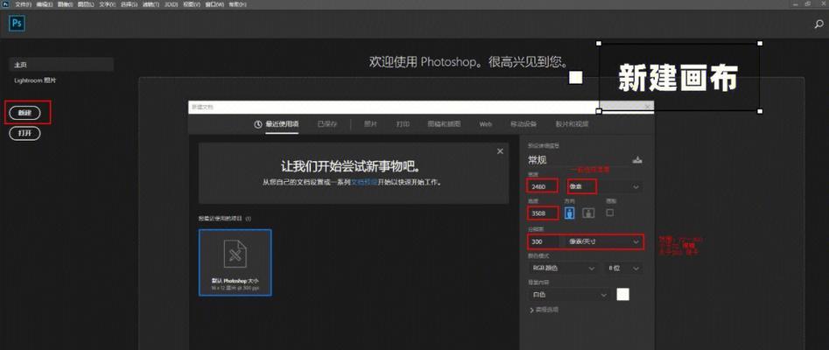Switch to 图稿和插图 tab
The width and height of the screenshot is (829, 350).
point(444,124)
